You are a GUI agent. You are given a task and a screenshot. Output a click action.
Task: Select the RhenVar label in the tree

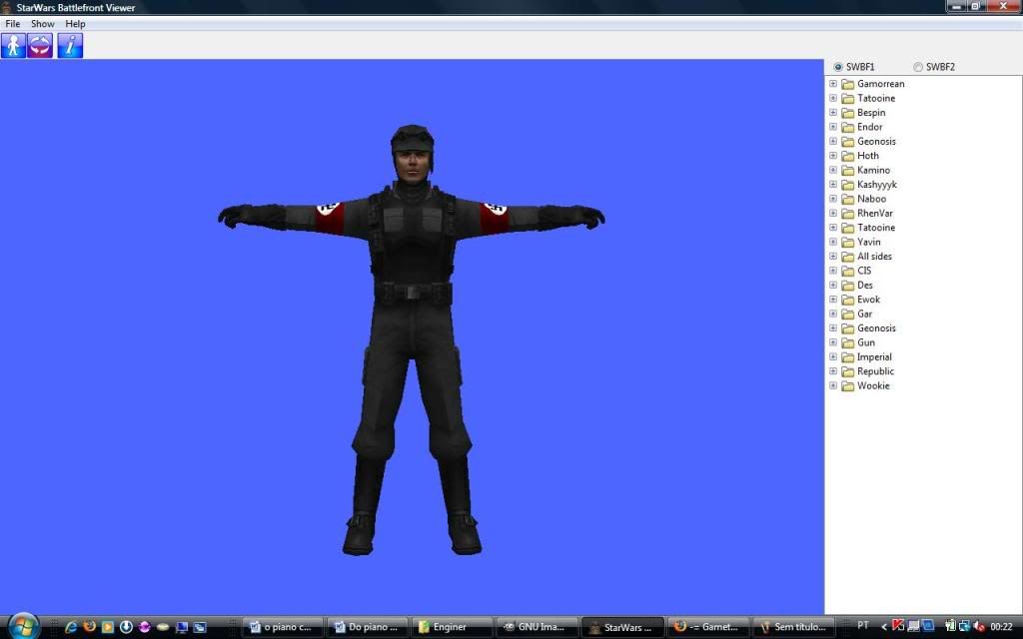(x=875, y=214)
